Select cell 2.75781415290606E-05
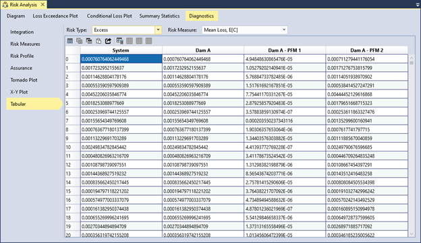 point(285,182)
